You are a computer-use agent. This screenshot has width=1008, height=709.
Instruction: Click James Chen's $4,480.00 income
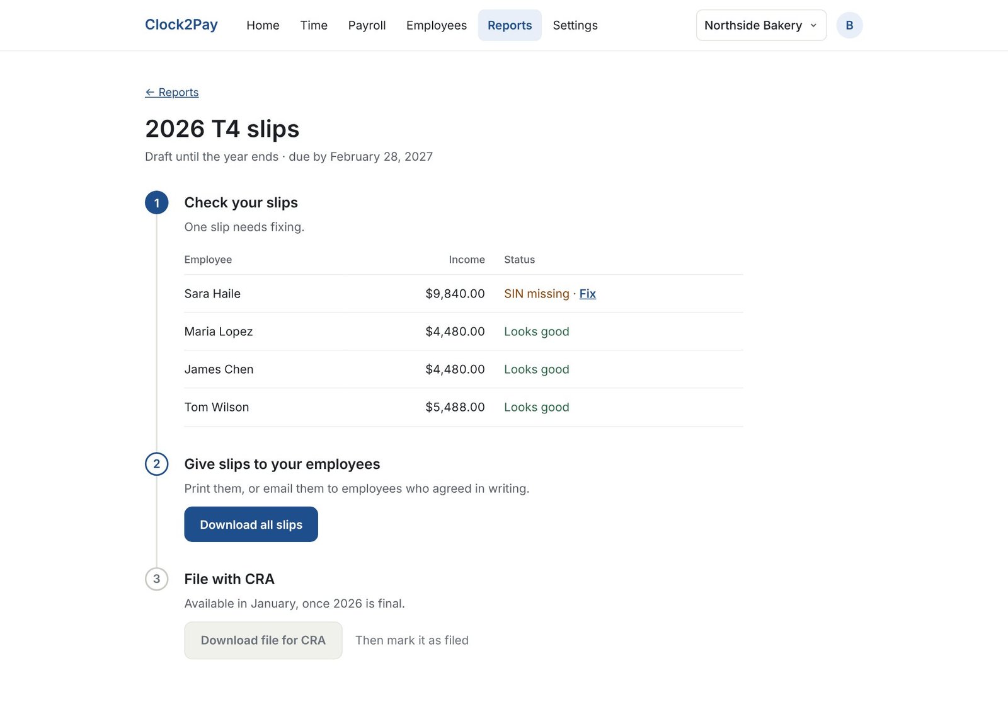coord(455,369)
